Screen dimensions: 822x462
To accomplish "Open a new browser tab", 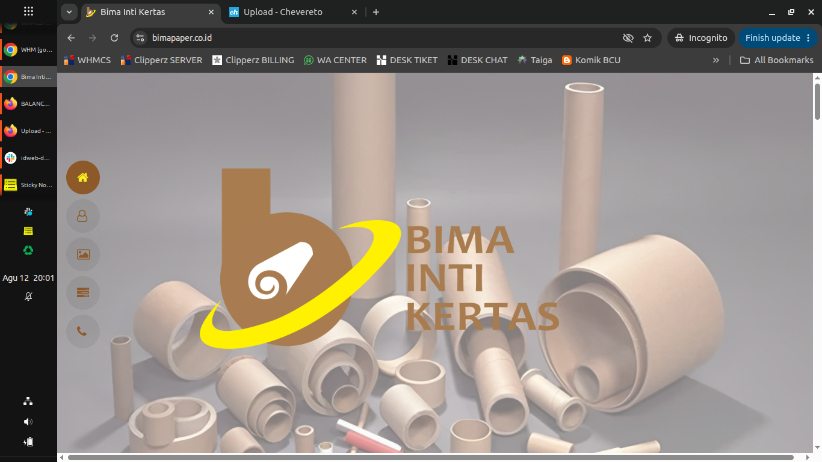I will pyautogui.click(x=376, y=12).
